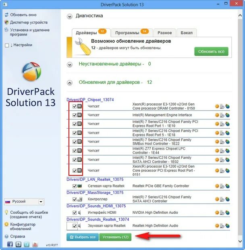The image size is (245, 250).
Task: Click the Обновить все button
Action: 211,51
